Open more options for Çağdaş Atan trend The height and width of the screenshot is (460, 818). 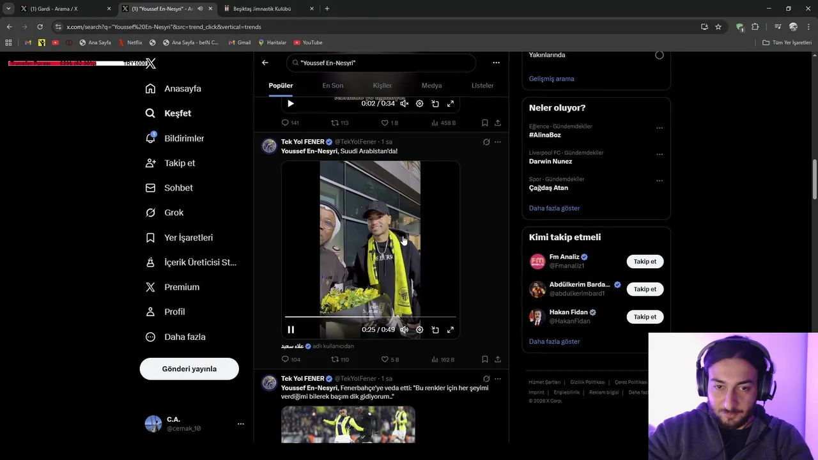pos(660,181)
